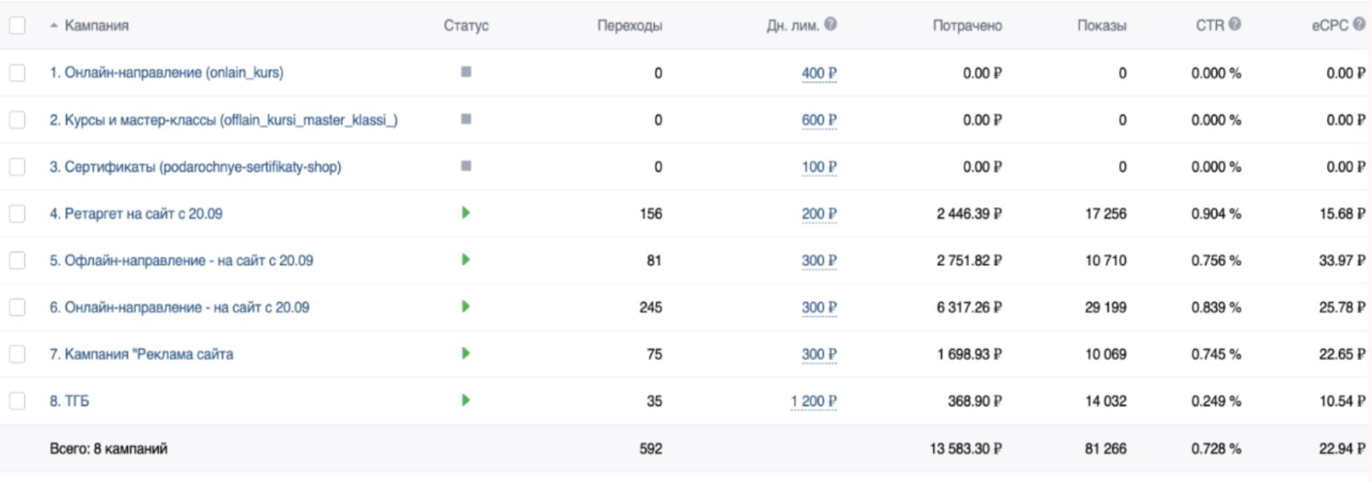This screenshot has width=1372, height=483.
Task: Open the Курсы и мастер-классы campaign link
Action: coord(223,120)
